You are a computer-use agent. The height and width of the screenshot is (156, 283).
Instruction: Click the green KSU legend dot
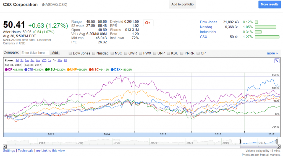(46, 69)
